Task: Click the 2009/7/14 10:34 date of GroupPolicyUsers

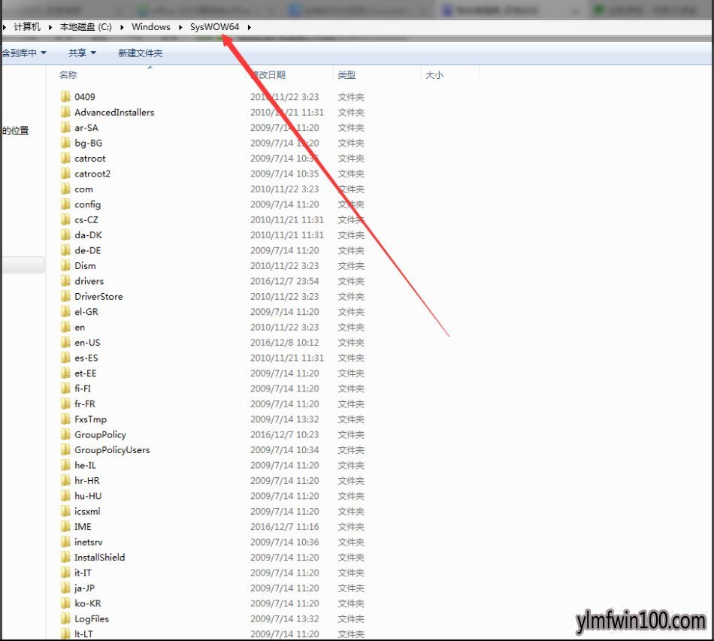Action: point(285,450)
